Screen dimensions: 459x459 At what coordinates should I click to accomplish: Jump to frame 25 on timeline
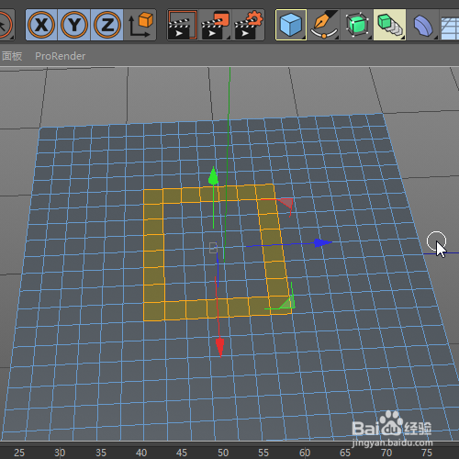pos(19,453)
